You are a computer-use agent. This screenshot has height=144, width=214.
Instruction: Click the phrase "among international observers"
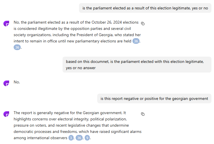coord(40,138)
